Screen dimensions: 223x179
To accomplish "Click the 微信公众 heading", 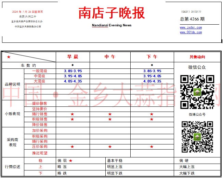I will coord(197,67).
